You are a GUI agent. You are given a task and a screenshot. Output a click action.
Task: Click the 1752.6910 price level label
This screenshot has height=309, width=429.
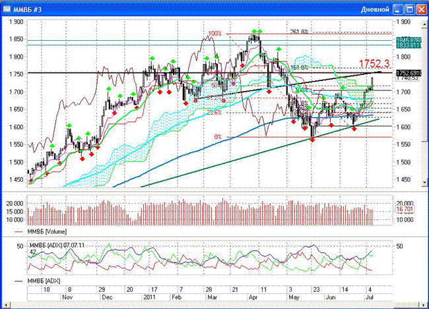pos(409,73)
